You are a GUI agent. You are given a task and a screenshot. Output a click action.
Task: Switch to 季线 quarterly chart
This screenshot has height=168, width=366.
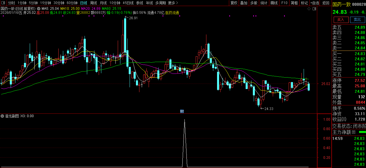click(140, 3)
